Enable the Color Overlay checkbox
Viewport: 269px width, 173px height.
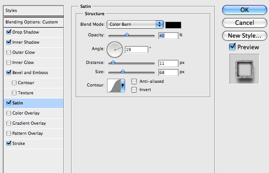[x=9, y=113]
